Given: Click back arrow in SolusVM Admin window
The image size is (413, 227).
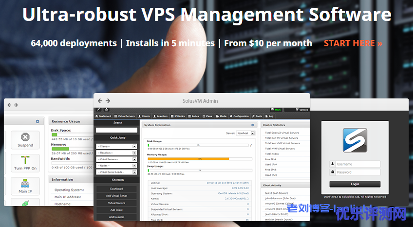Looking at the screenshot, I should 100,101.
